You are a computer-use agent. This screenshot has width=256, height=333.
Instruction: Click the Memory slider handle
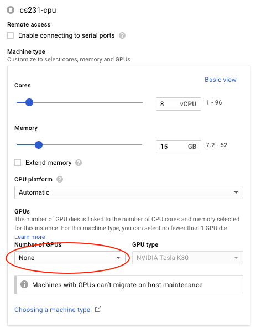pos(39,145)
